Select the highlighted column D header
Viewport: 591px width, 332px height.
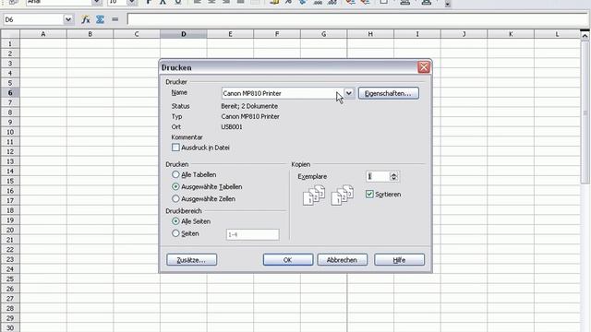click(184, 34)
